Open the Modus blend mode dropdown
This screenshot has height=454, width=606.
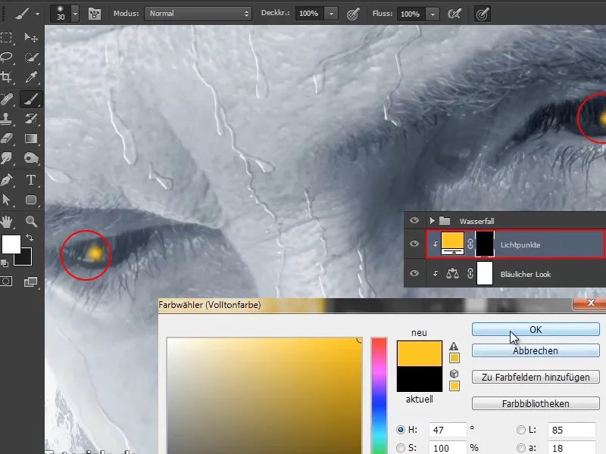coord(198,14)
